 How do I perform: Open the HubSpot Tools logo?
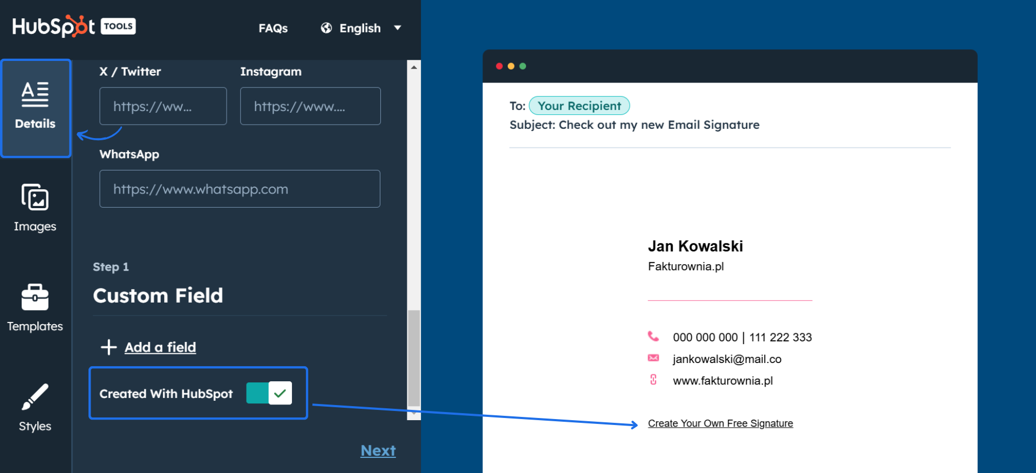click(74, 26)
